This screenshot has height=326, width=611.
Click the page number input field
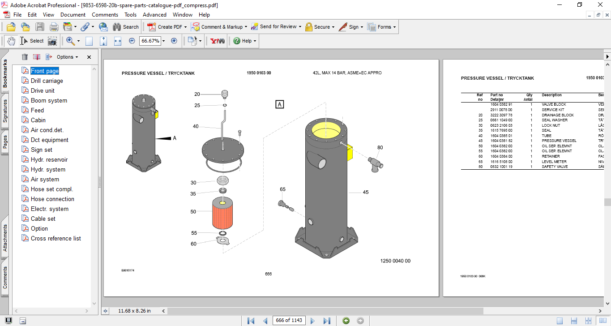pyautogui.click(x=289, y=321)
